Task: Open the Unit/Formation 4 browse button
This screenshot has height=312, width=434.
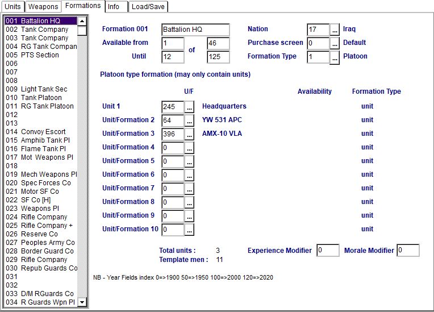Action: point(189,148)
